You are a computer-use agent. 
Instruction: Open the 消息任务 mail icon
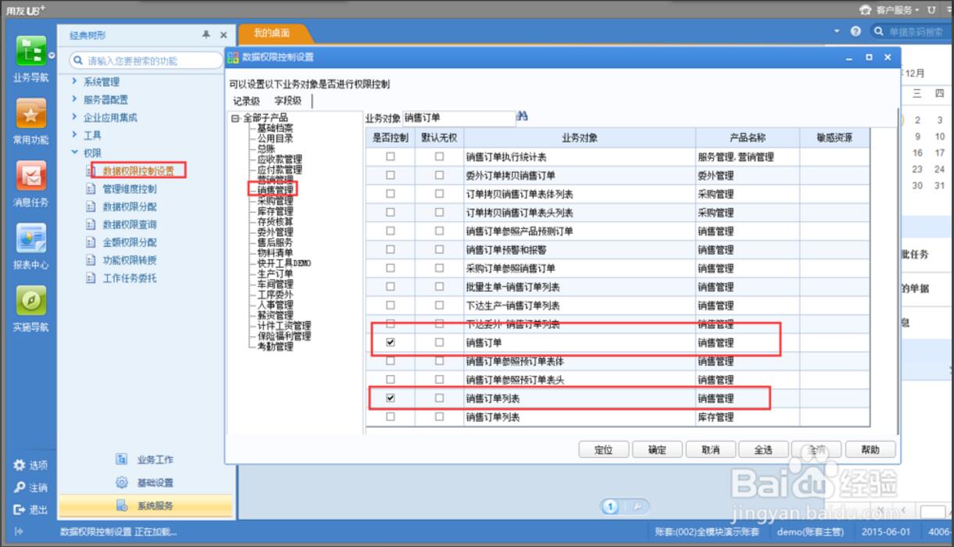pyautogui.click(x=30, y=177)
